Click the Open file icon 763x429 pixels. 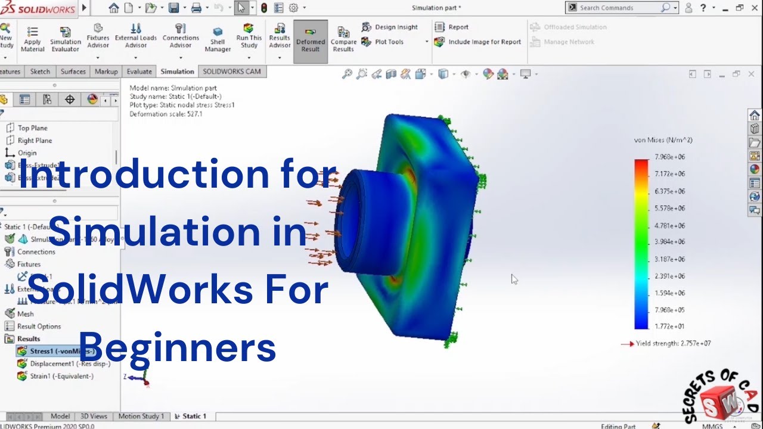[x=150, y=8]
